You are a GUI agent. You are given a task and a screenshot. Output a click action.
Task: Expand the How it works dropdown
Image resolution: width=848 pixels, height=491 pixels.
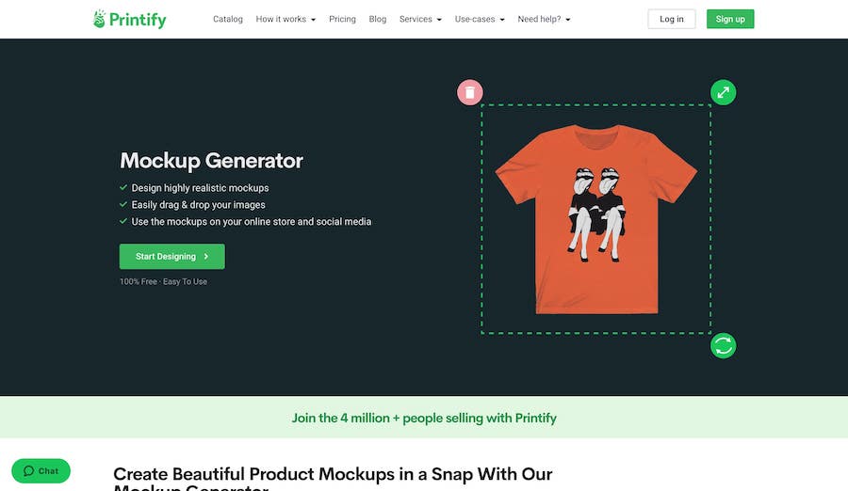click(x=285, y=19)
